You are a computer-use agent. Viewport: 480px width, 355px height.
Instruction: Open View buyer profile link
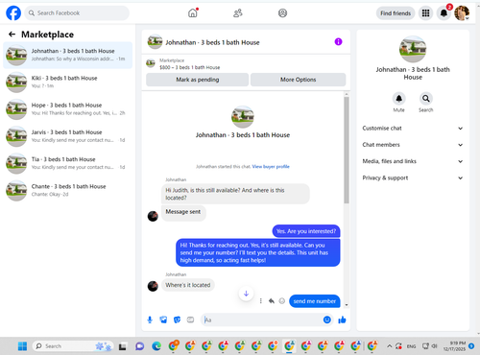point(271,167)
